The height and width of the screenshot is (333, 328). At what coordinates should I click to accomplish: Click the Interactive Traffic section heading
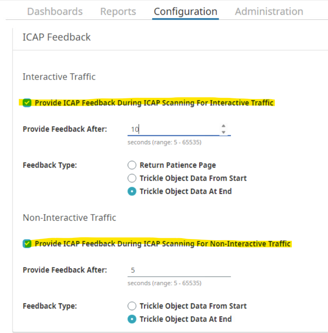tap(59, 77)
